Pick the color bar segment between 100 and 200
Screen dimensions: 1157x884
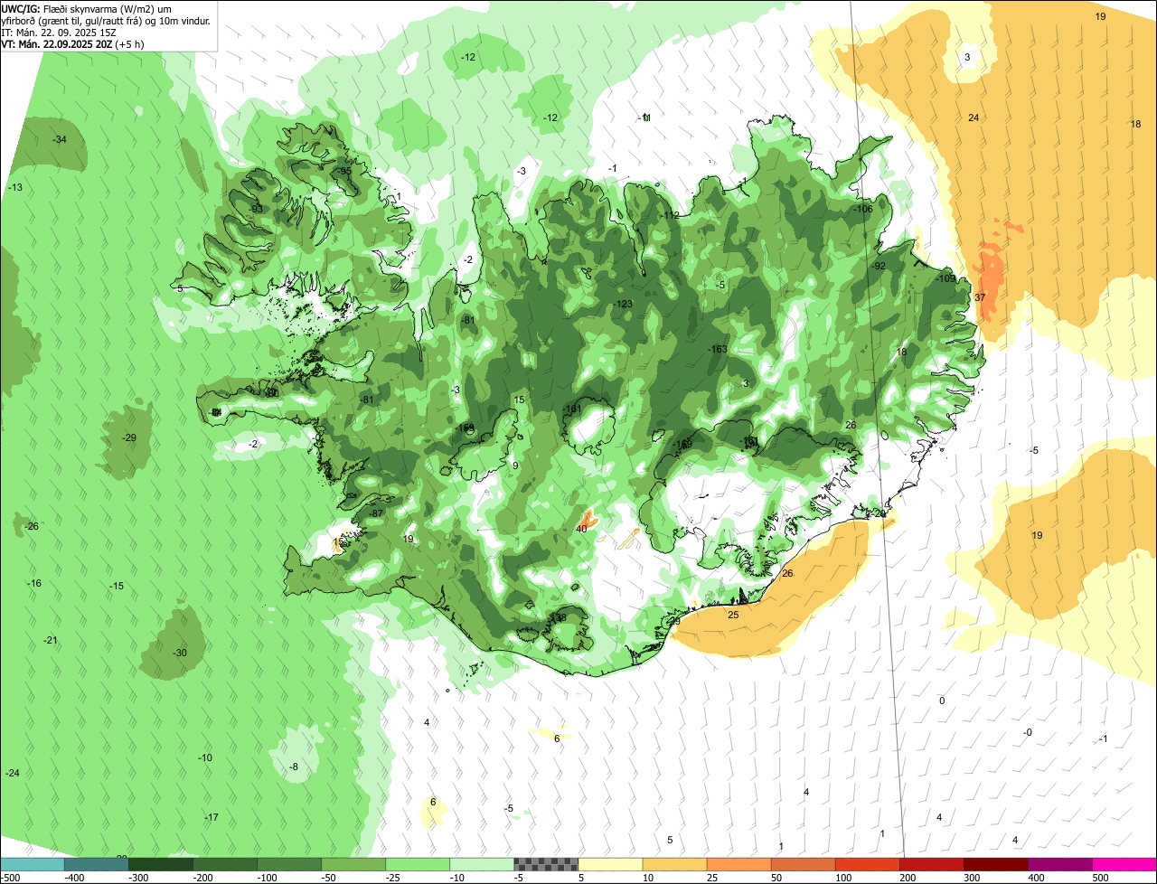point(867,864)
